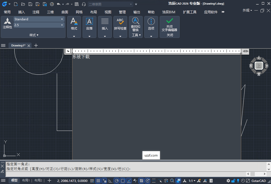Open the 注释 ribbon tab
Viewport: 271px width, 184px height.
[36, 12]
